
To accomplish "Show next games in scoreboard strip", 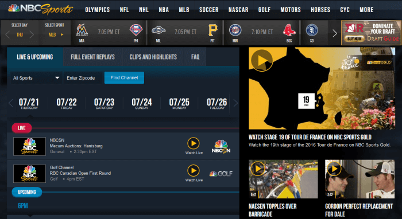I will coord(335,33).
